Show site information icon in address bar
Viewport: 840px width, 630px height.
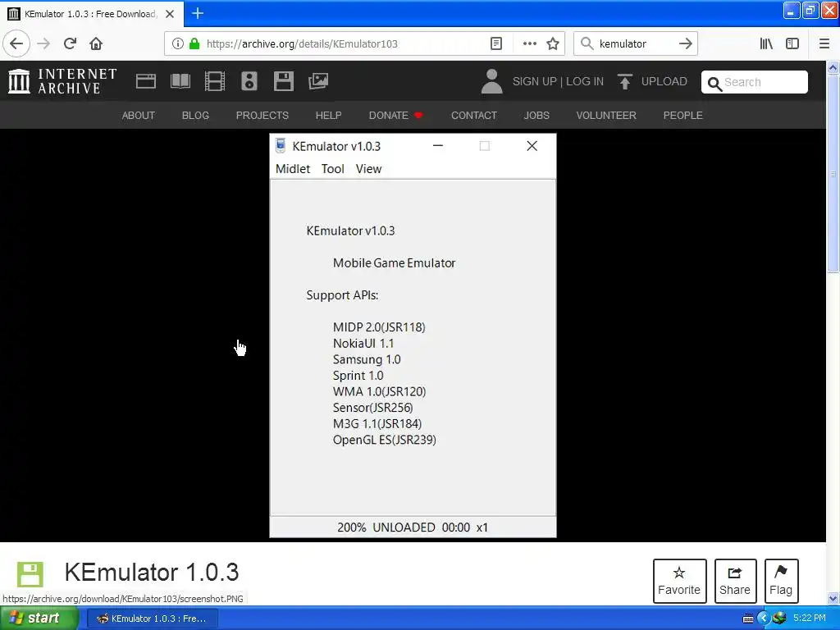(x=178, y=43)
